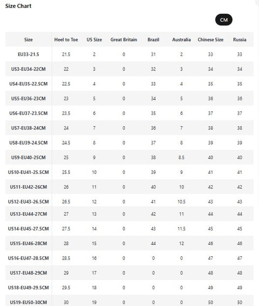Select the US19-EU50-30CM row label

(29, 302)
